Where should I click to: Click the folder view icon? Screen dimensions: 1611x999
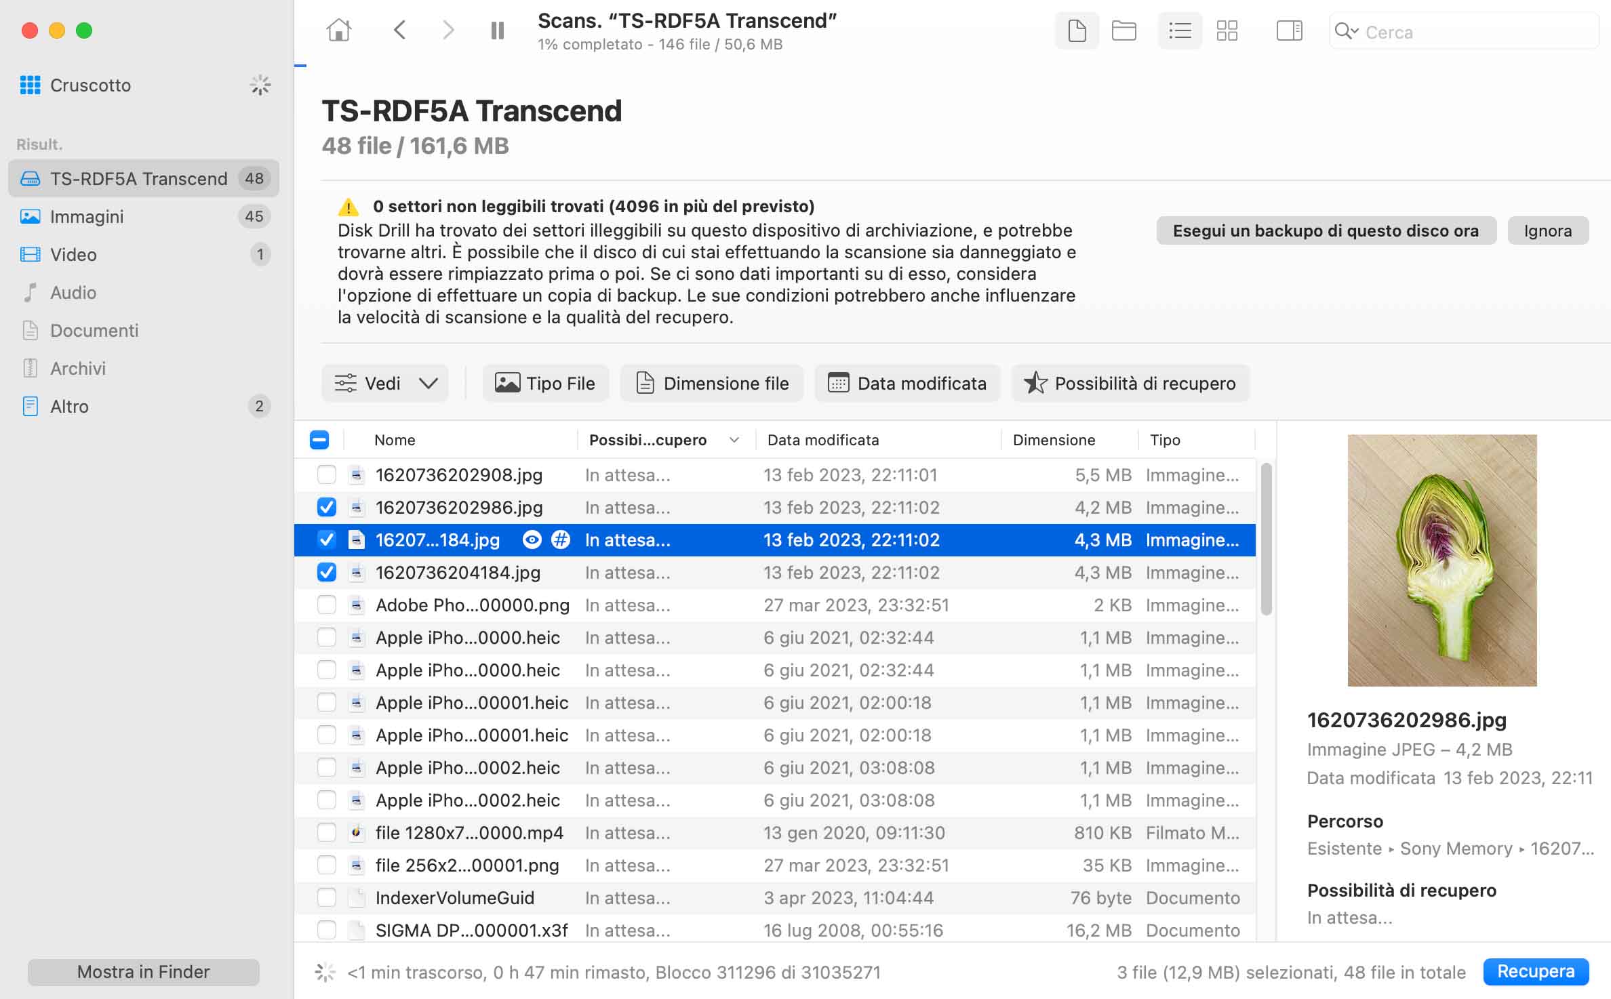pyautogui.click(x=1125, y=31)
